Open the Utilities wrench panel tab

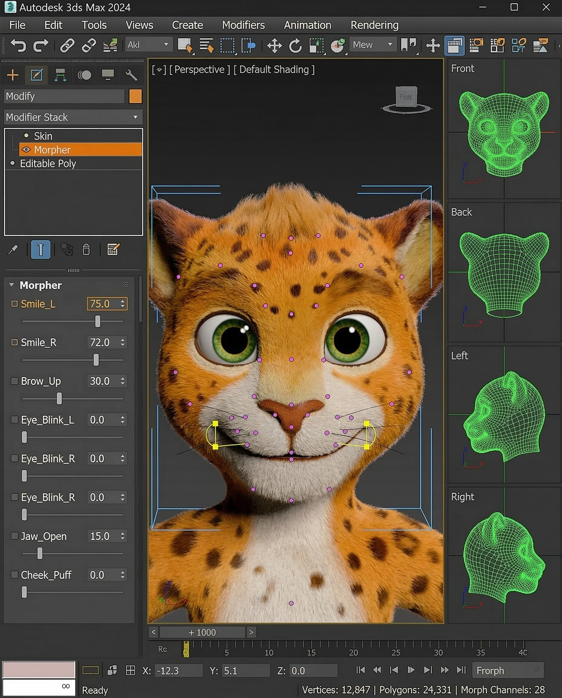131,75
